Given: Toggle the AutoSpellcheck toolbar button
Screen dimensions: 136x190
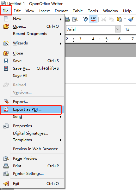Looking at the screenshot, I should [93, 19].
